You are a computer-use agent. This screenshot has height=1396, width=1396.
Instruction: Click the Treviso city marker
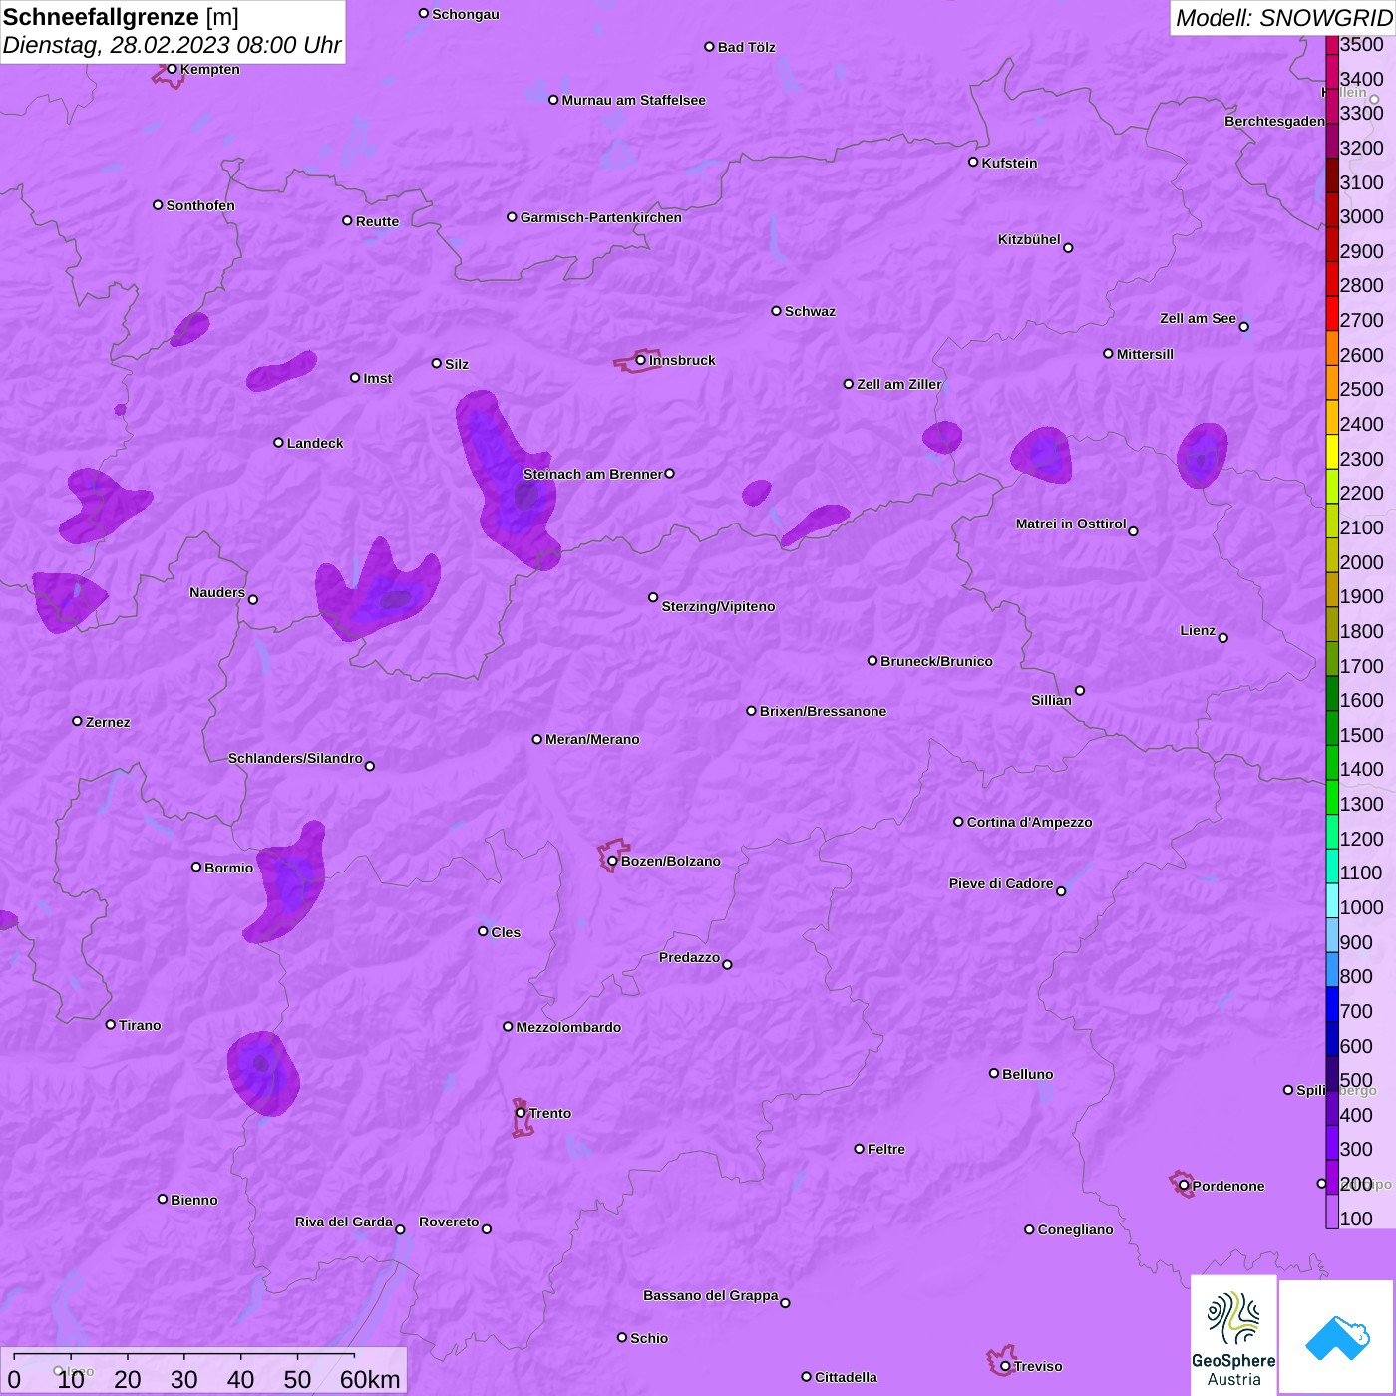coord(1005,1366)
